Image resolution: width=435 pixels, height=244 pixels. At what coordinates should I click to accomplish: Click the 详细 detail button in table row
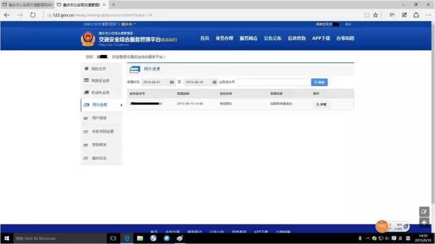[x=321, y=104]
